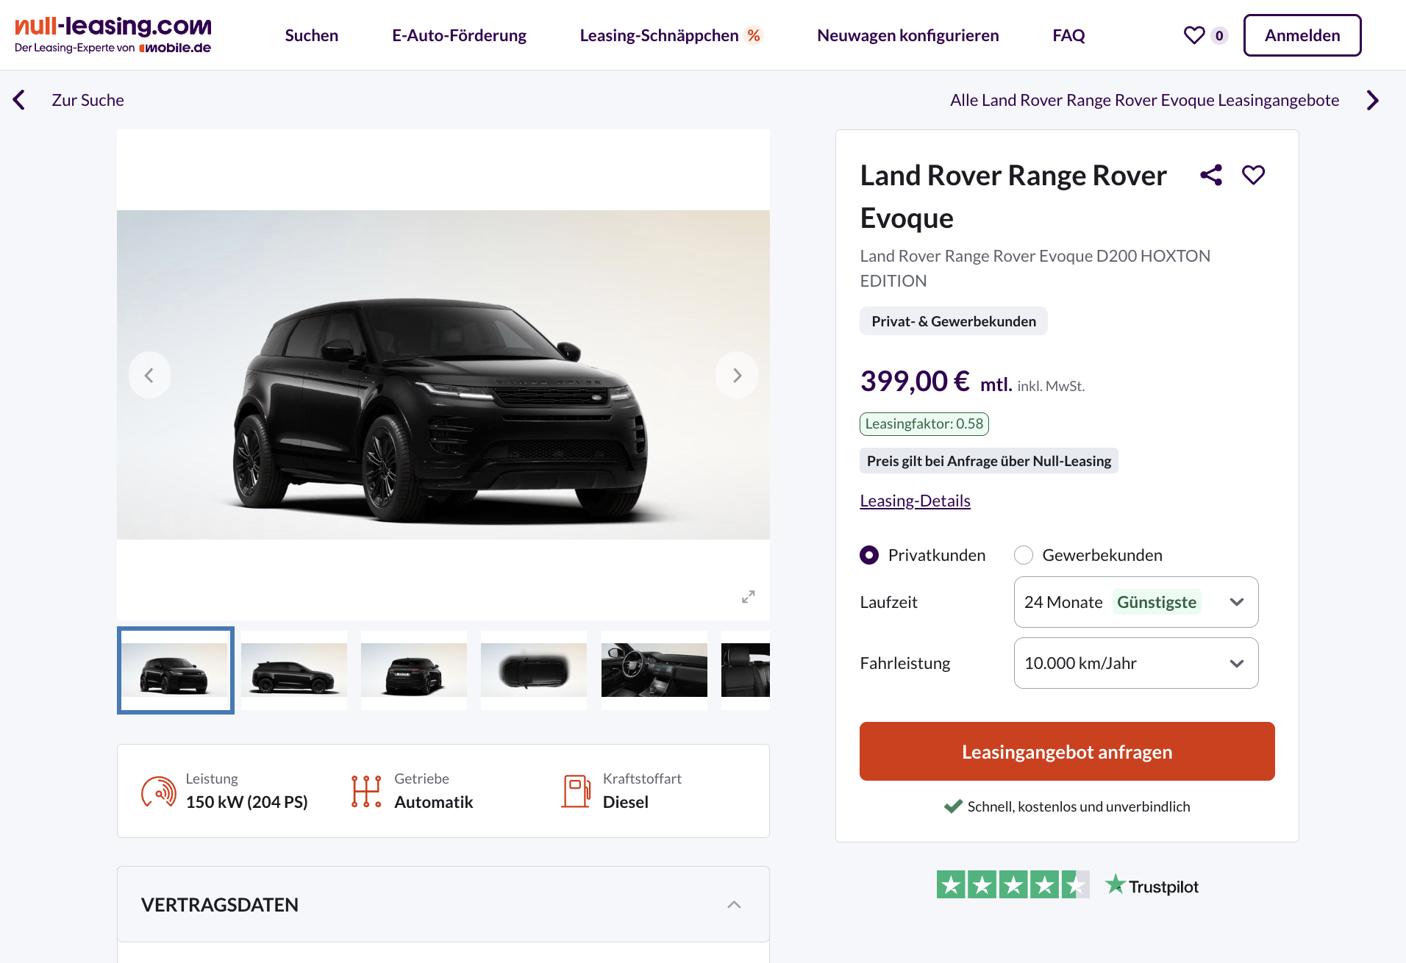Show previous car photo in gallery
Image resolution: width=1406 pixels, height=963 pixels.
pos(149,376)
